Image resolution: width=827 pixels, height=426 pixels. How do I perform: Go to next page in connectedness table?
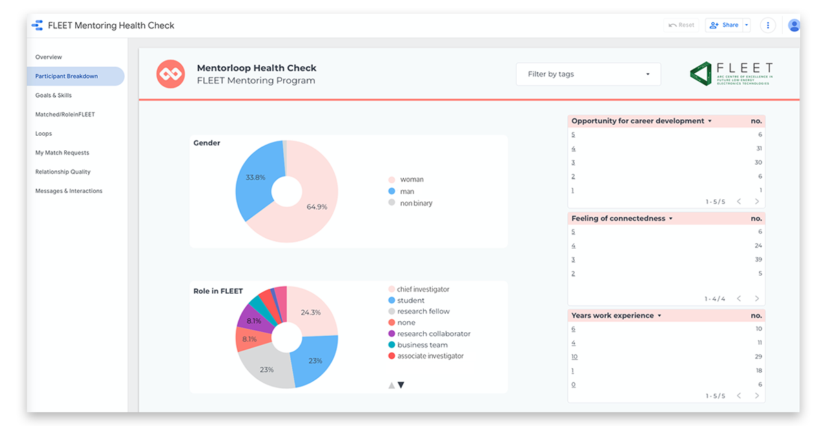tap(757, 299)
